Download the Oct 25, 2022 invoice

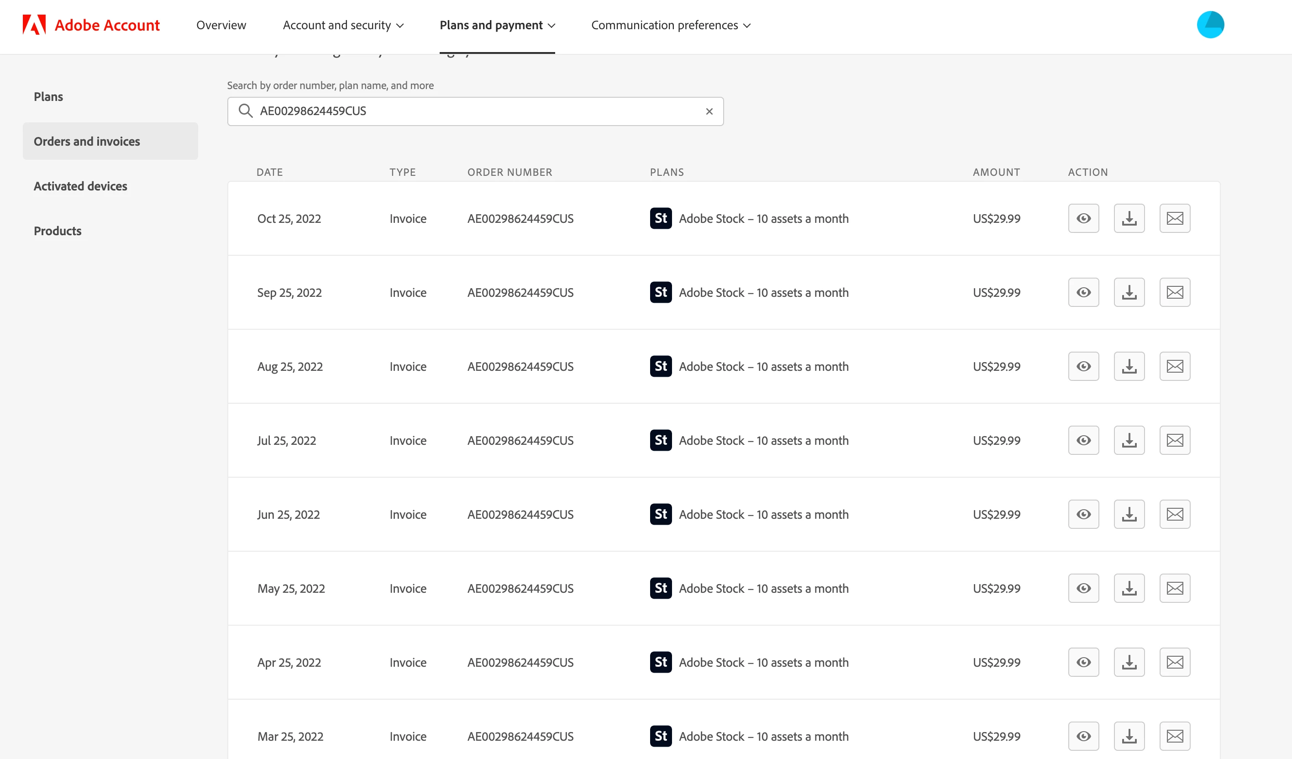pos(1129,218)
